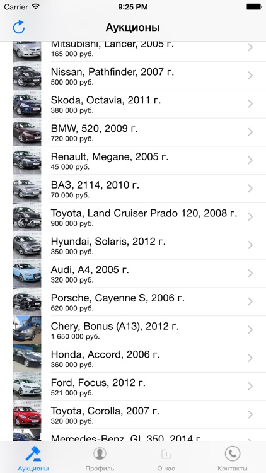
Task: View the Nissan Pathfinder car photo
Action: [27, 76]
